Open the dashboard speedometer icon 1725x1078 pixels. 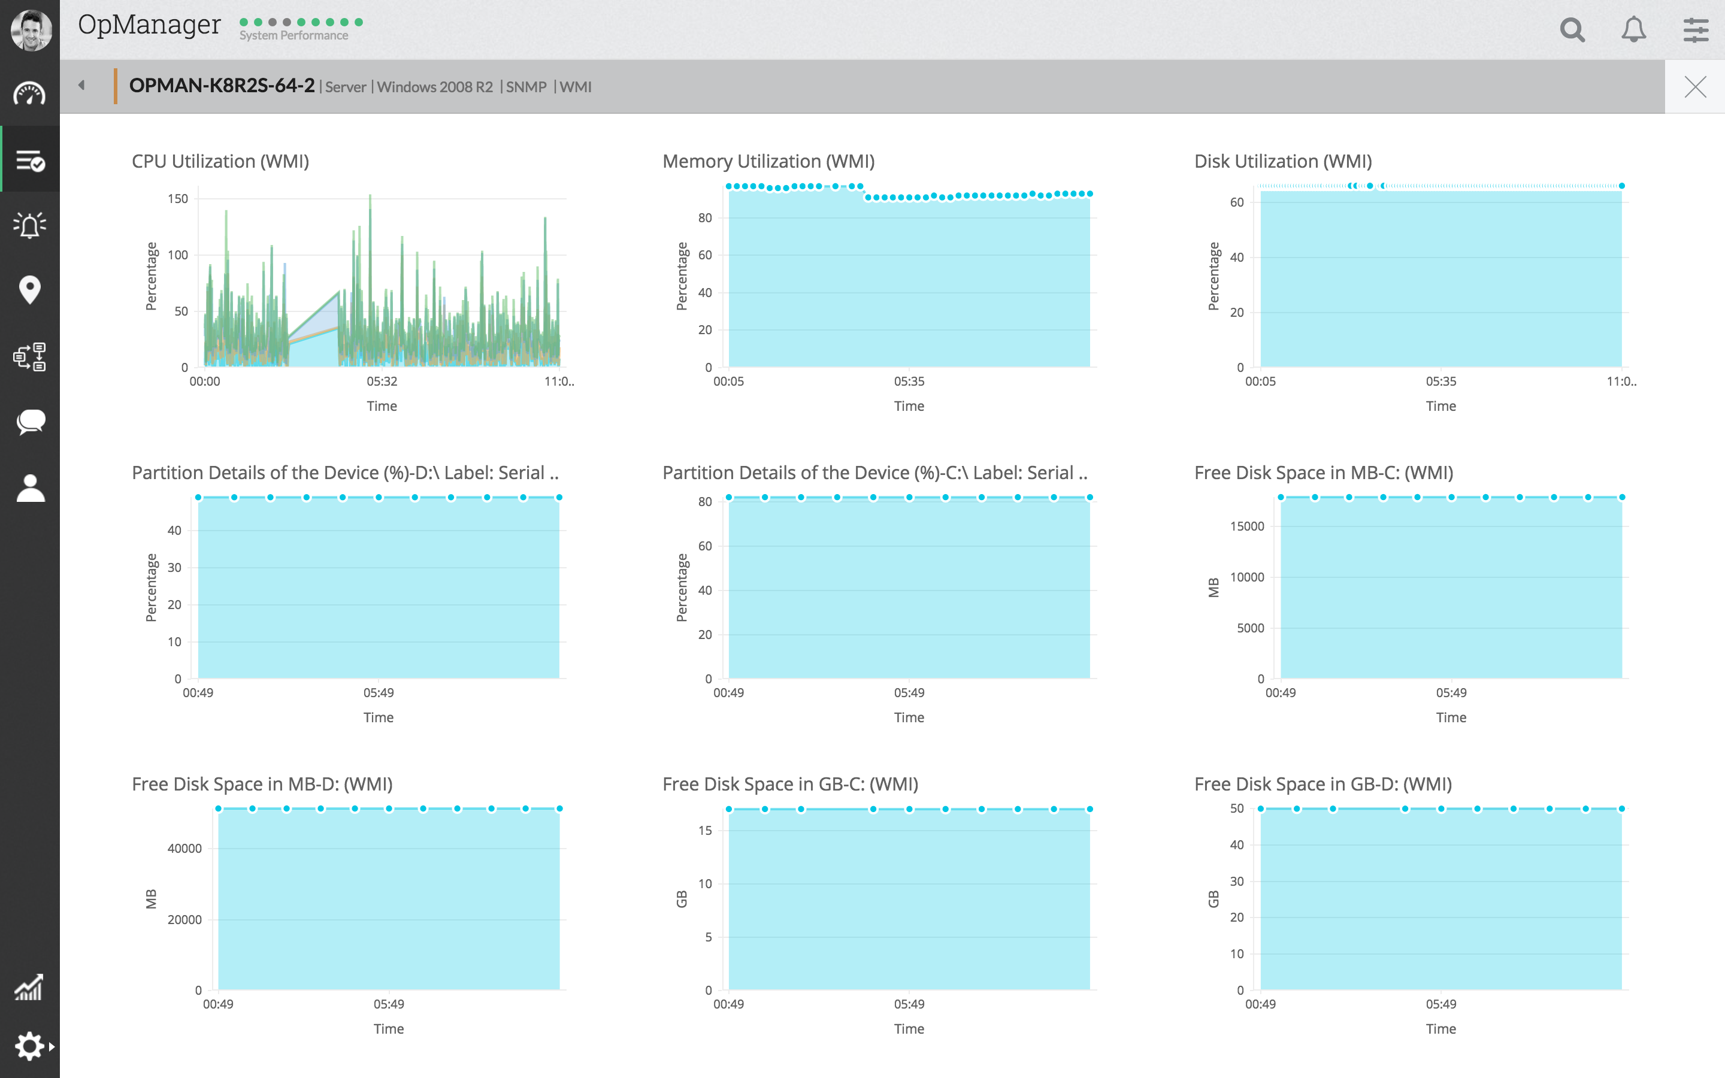(29, 94)
